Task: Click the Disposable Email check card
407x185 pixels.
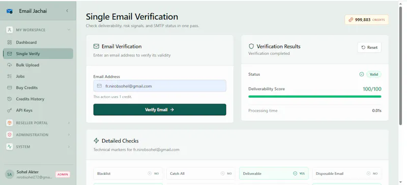Action: coord(347,174)
